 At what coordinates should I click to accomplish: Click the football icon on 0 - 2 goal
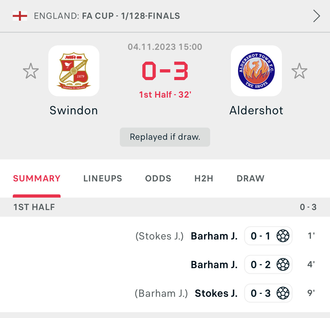tap(283, 264)
